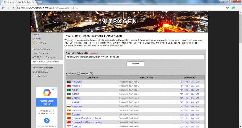Click the South Africa flag icon for Afrikaans
The height and width of the screenshot is (128, 242).
69,82
